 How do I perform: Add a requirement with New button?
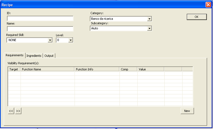point(187,111)
